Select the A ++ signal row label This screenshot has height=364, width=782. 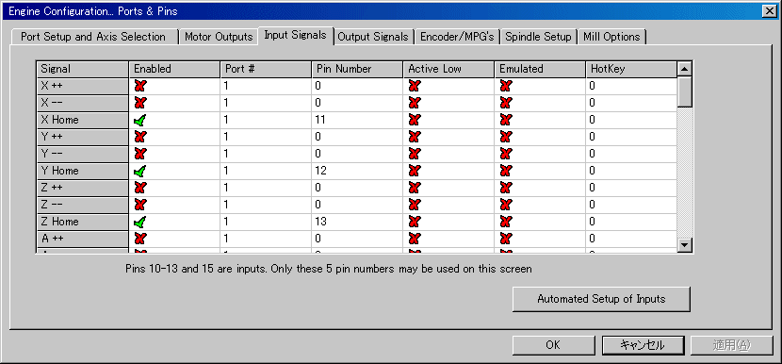(x=82, y=239)
